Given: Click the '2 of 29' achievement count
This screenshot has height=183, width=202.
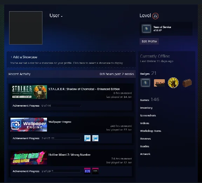Looking at the screenshot, I should tap(46, 171).
